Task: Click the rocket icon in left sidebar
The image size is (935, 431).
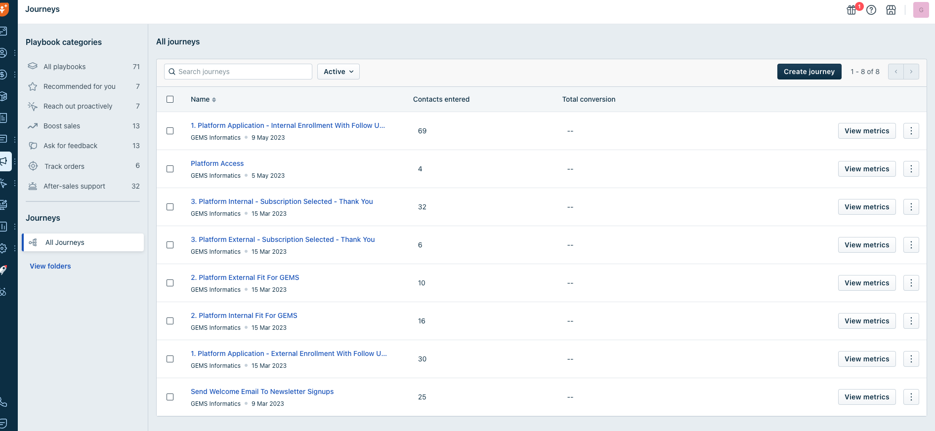Action: pyautogui.click(x=4, y=270)
